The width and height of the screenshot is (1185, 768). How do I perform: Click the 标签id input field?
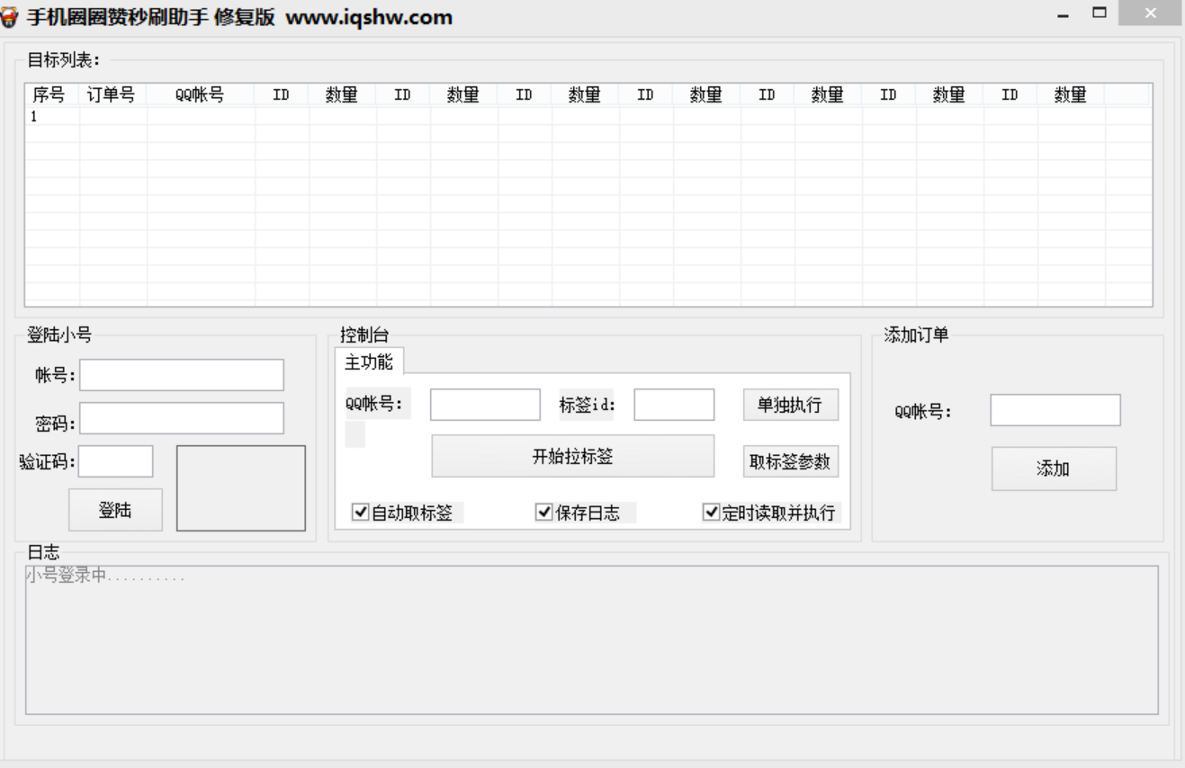point(673,405)
